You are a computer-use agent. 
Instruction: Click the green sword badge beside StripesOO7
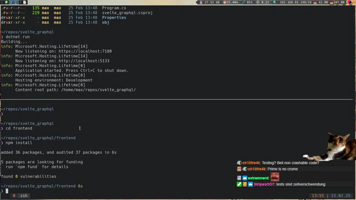point(239,184)
